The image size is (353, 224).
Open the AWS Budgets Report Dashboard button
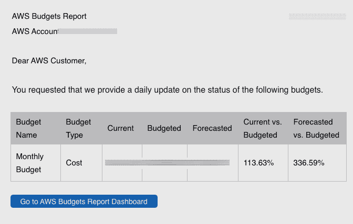(84, 201)
